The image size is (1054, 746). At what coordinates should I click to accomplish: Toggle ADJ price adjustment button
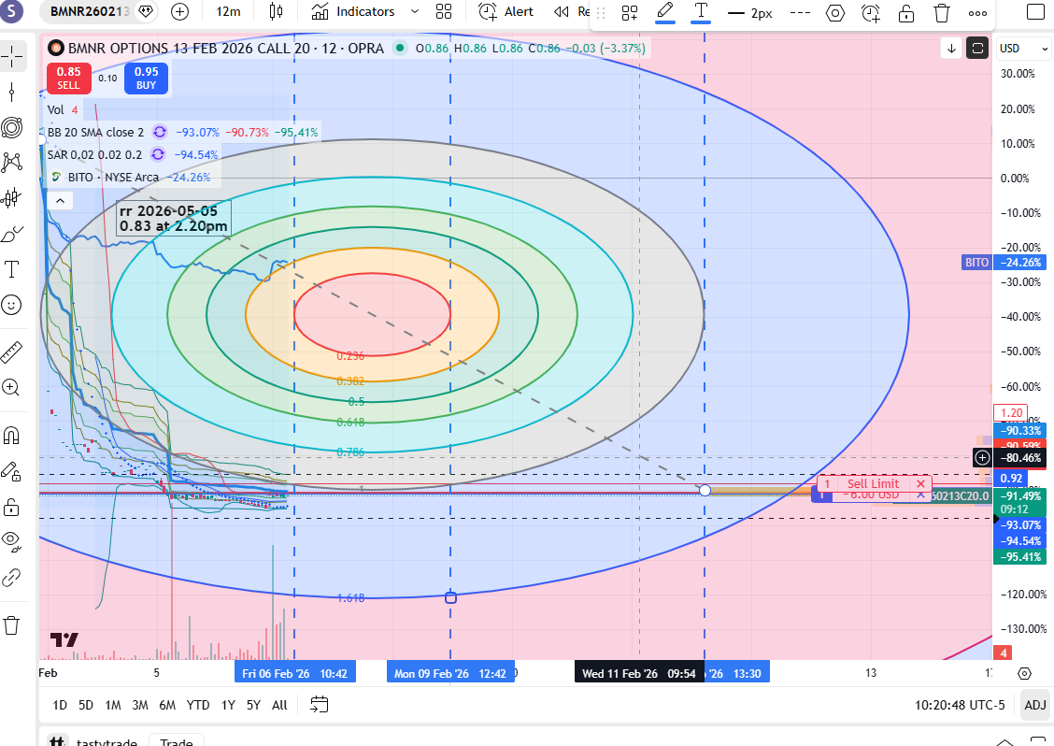click(1034, 705)
